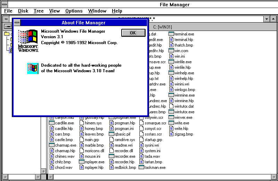Click right arrow of tree pane scrollbar
Viewport: 278px width, 181px height.
(38, 177)
